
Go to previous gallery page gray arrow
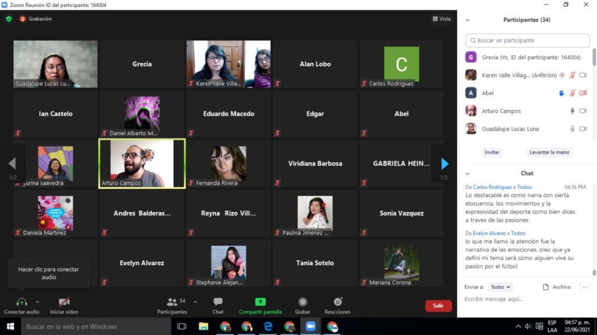click(x=12, y=163)
